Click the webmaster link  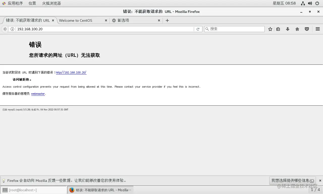point(38,94)
